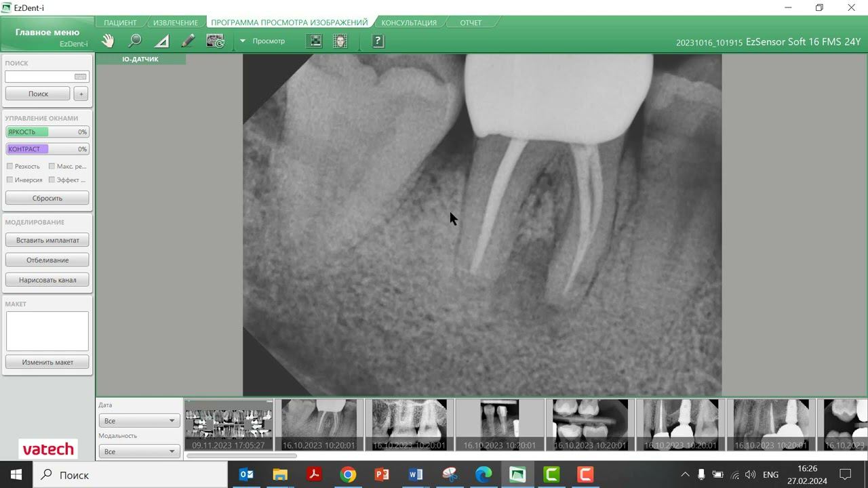Select ПРОГРАММА ПРОСМОТРА ИЗОБРАЖЕНИЙ tab

click(290, 22)
